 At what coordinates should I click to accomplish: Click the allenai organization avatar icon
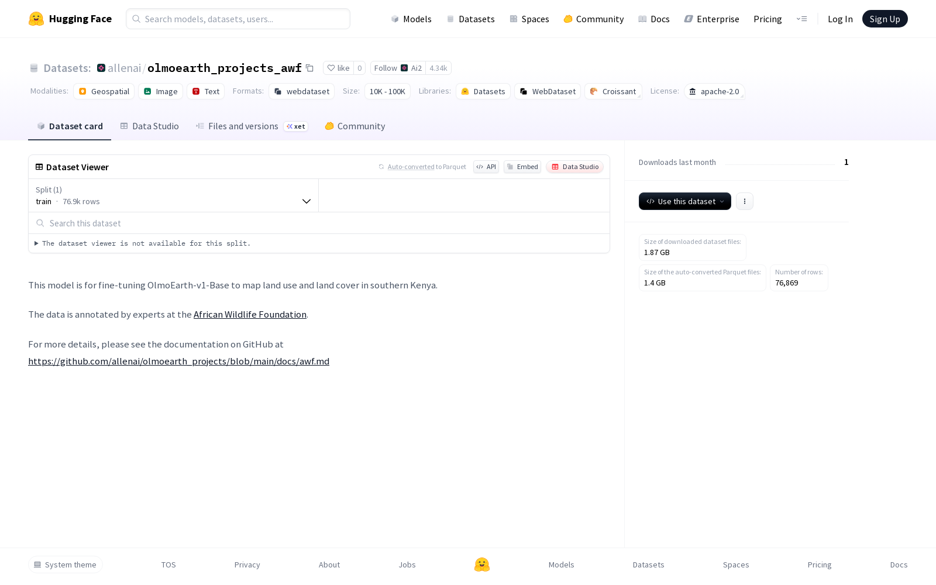click(x=101, y=68)
